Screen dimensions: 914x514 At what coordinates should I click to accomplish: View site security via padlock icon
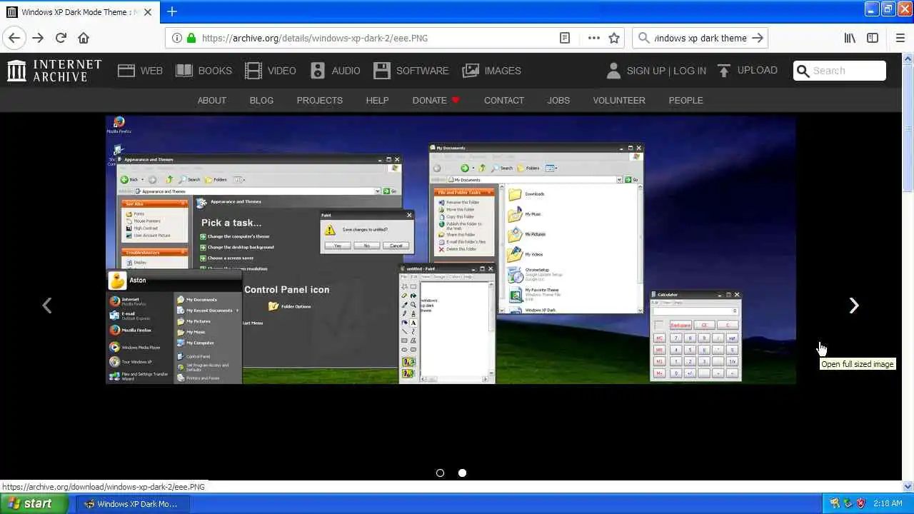point(191,38)
